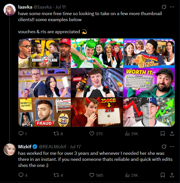Open Grok explain icon on laavka's post
The height and width of the screenshot is (183, 180).
[164, 7]
